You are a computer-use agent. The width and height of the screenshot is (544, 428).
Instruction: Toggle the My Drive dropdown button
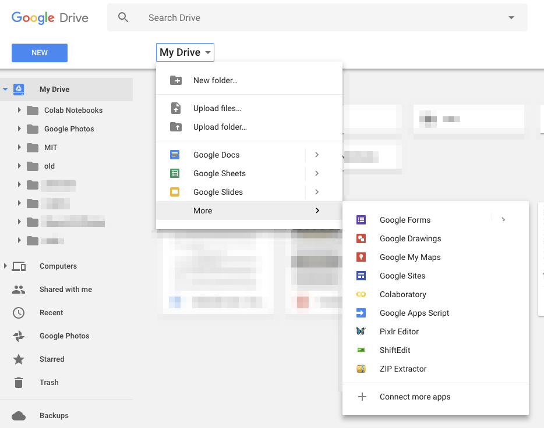(185, 52)
